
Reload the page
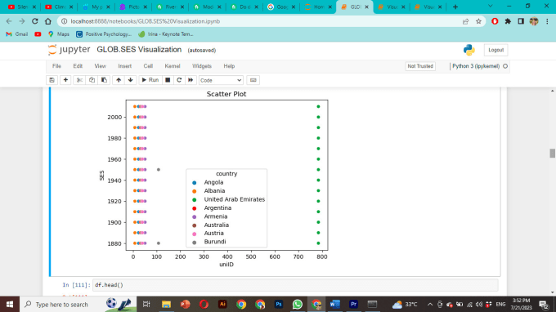pos(34,21)
